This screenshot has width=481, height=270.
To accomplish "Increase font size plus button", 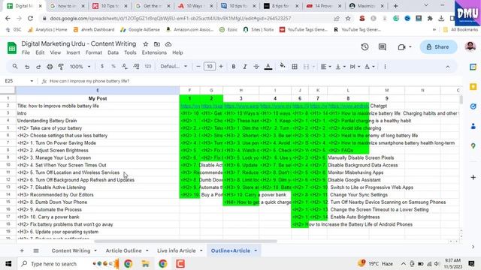I will pos(221,67).
